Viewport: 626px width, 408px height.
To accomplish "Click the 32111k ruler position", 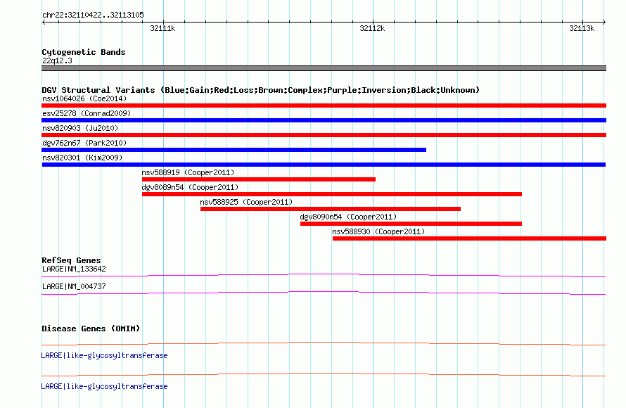I will (x=163, y=28).
